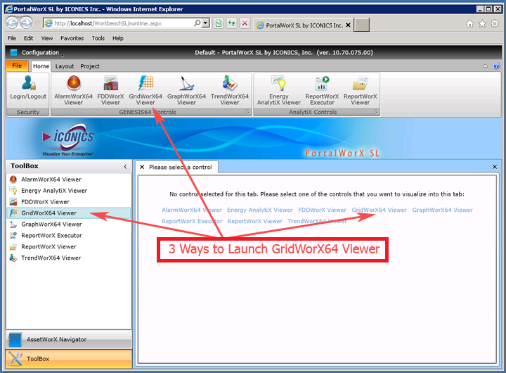Click the Refresh page icon
This screenshot has height=373, width=506.
pyautogui.click(x=231, y=23)
